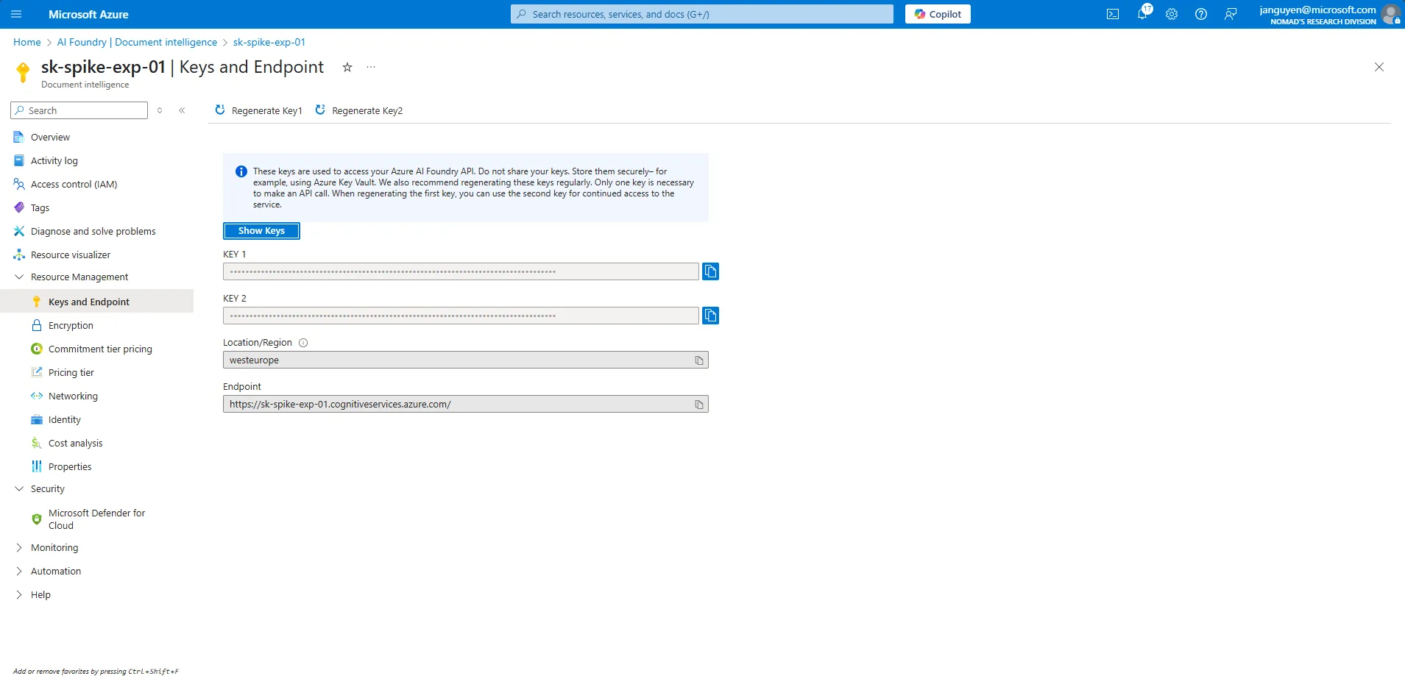1405x676 pixels.
Task: Open Copilot from the header
Action: pos(938,14)
